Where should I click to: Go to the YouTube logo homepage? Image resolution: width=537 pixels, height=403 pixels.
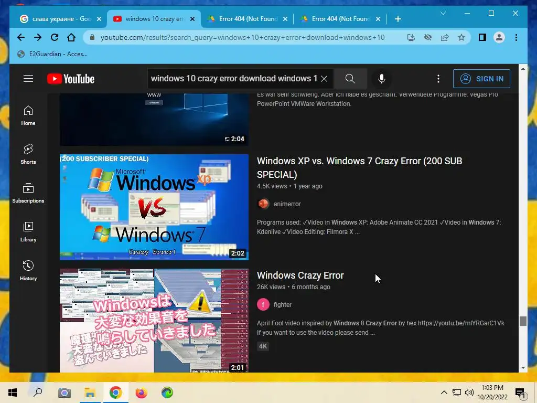pos(71,79)
